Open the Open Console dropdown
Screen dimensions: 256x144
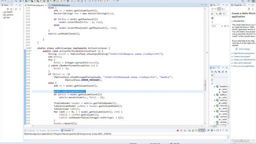pyautogui.click(x=220, y=130)
